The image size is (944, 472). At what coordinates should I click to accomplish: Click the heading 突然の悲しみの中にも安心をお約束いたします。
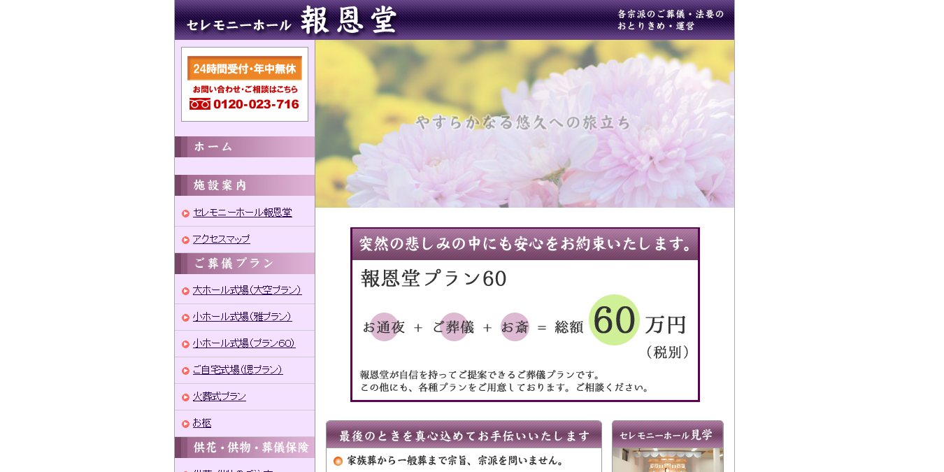click(525, 244)
